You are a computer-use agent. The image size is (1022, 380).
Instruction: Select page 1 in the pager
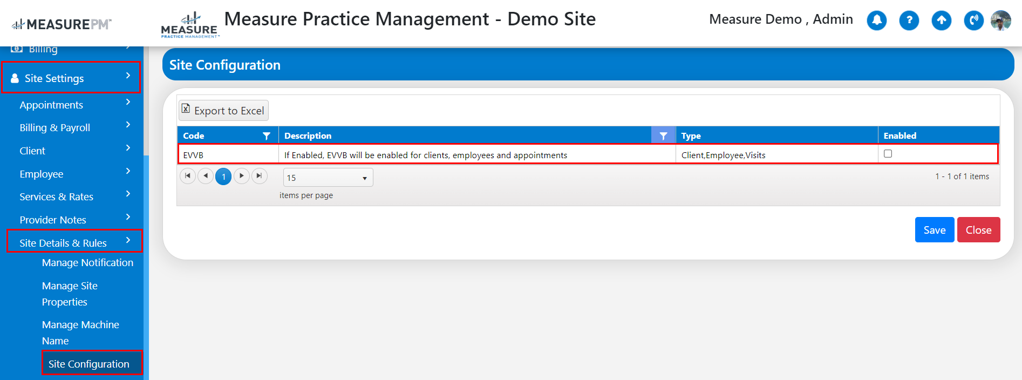click(x=223, y=177)
